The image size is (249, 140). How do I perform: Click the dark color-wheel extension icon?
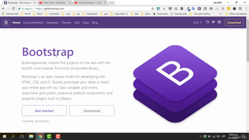[x=234, y=9]
